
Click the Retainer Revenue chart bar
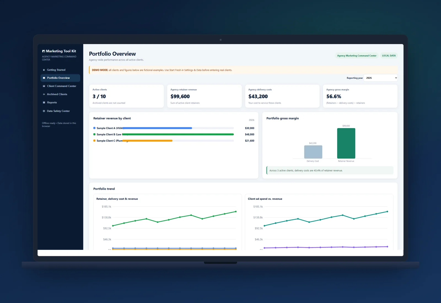coord(346,144)
